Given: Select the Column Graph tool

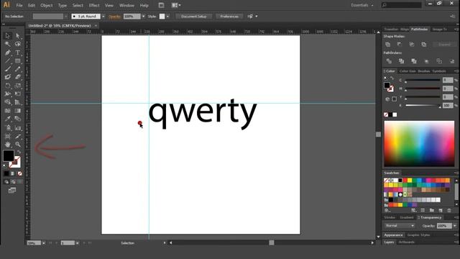Looking at the screenshot, I should click(17, 128).
